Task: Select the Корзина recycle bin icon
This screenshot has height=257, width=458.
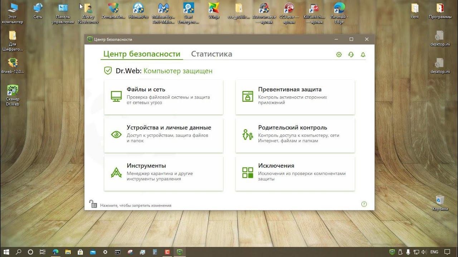Action: pyautogui.click(x=440, y=203)
